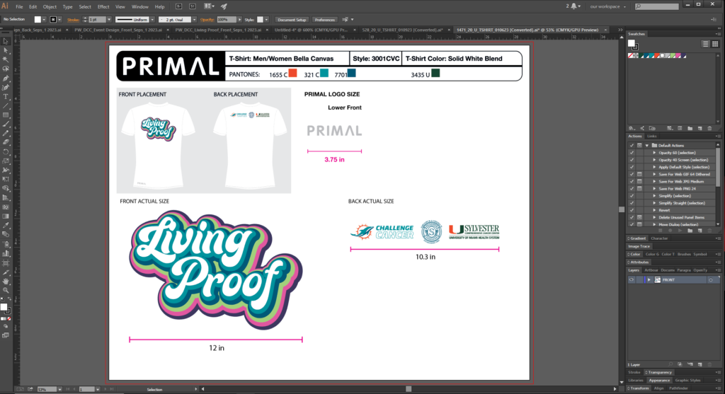725x394 pixels.
Task: Open the workspace switcher dropdown
Action: pyautogui.click(x=607, y=6)
